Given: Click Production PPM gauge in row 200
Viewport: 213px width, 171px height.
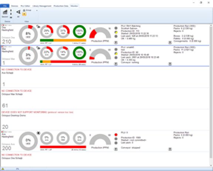Looking at the screenshot, I should (x=100, y=140).
